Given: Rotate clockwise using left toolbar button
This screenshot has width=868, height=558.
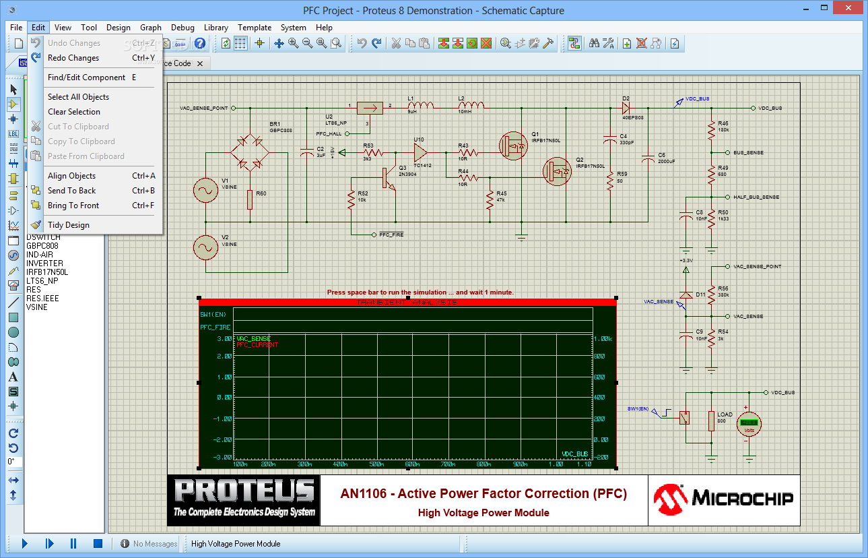Looking at the screenshot, I should (13, 433).
